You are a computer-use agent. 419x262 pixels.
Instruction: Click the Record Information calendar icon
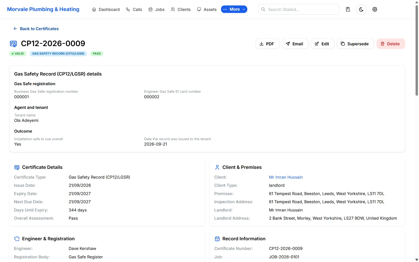pyautogui.click(x=217, y=239)
